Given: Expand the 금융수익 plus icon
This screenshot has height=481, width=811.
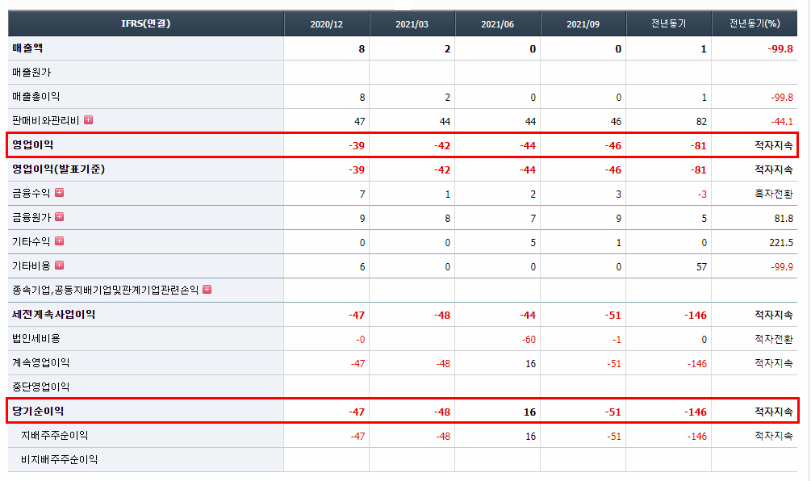Looking at the screenshot, I should (60, 192).
